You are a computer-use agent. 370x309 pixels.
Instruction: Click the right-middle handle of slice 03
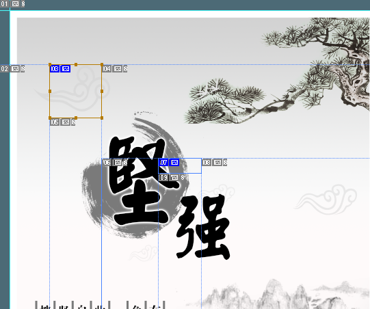pyautogui.click(x=102, y=91)
